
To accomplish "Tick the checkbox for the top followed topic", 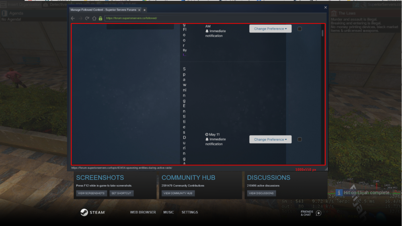I will click(299, 29).
